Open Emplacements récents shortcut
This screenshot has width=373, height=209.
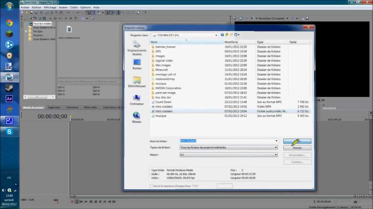[137, 48]
